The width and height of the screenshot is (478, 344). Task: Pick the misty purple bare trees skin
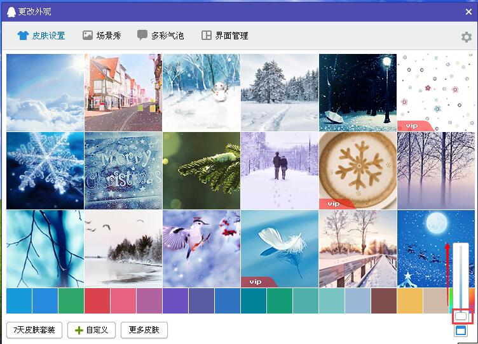pyautogui.click(x=436, y=171)
